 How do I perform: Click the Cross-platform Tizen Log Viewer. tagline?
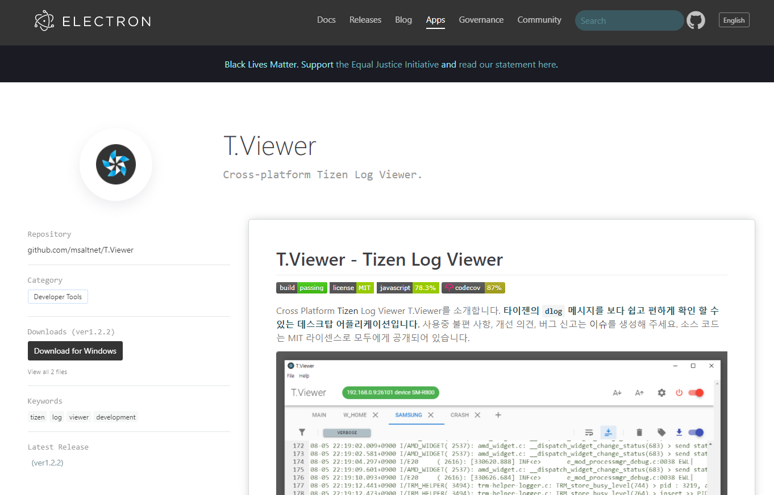[323, 174]
